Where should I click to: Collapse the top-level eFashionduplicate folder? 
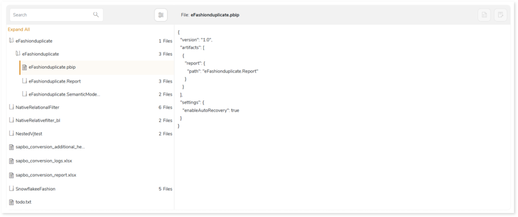pos(12,40)
